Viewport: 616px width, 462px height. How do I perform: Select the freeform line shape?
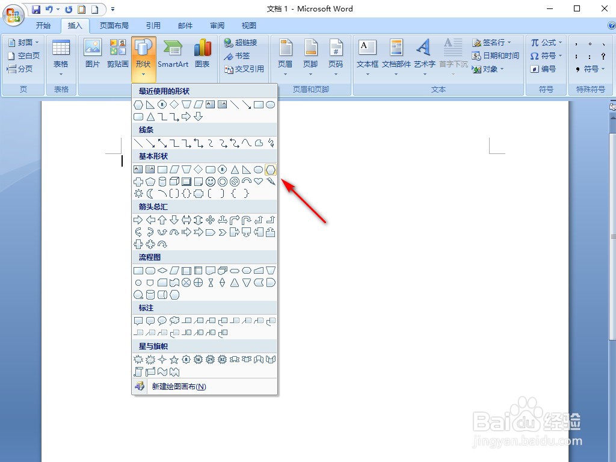click(x=259, y=143)
